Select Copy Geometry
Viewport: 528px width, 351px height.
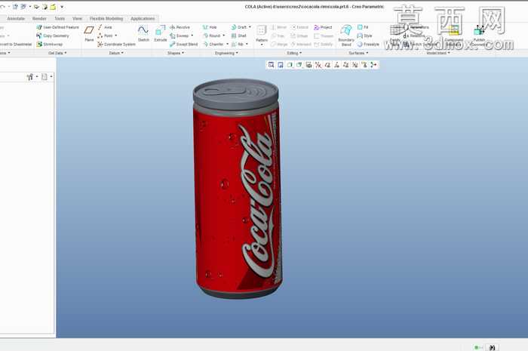(53, 35)
